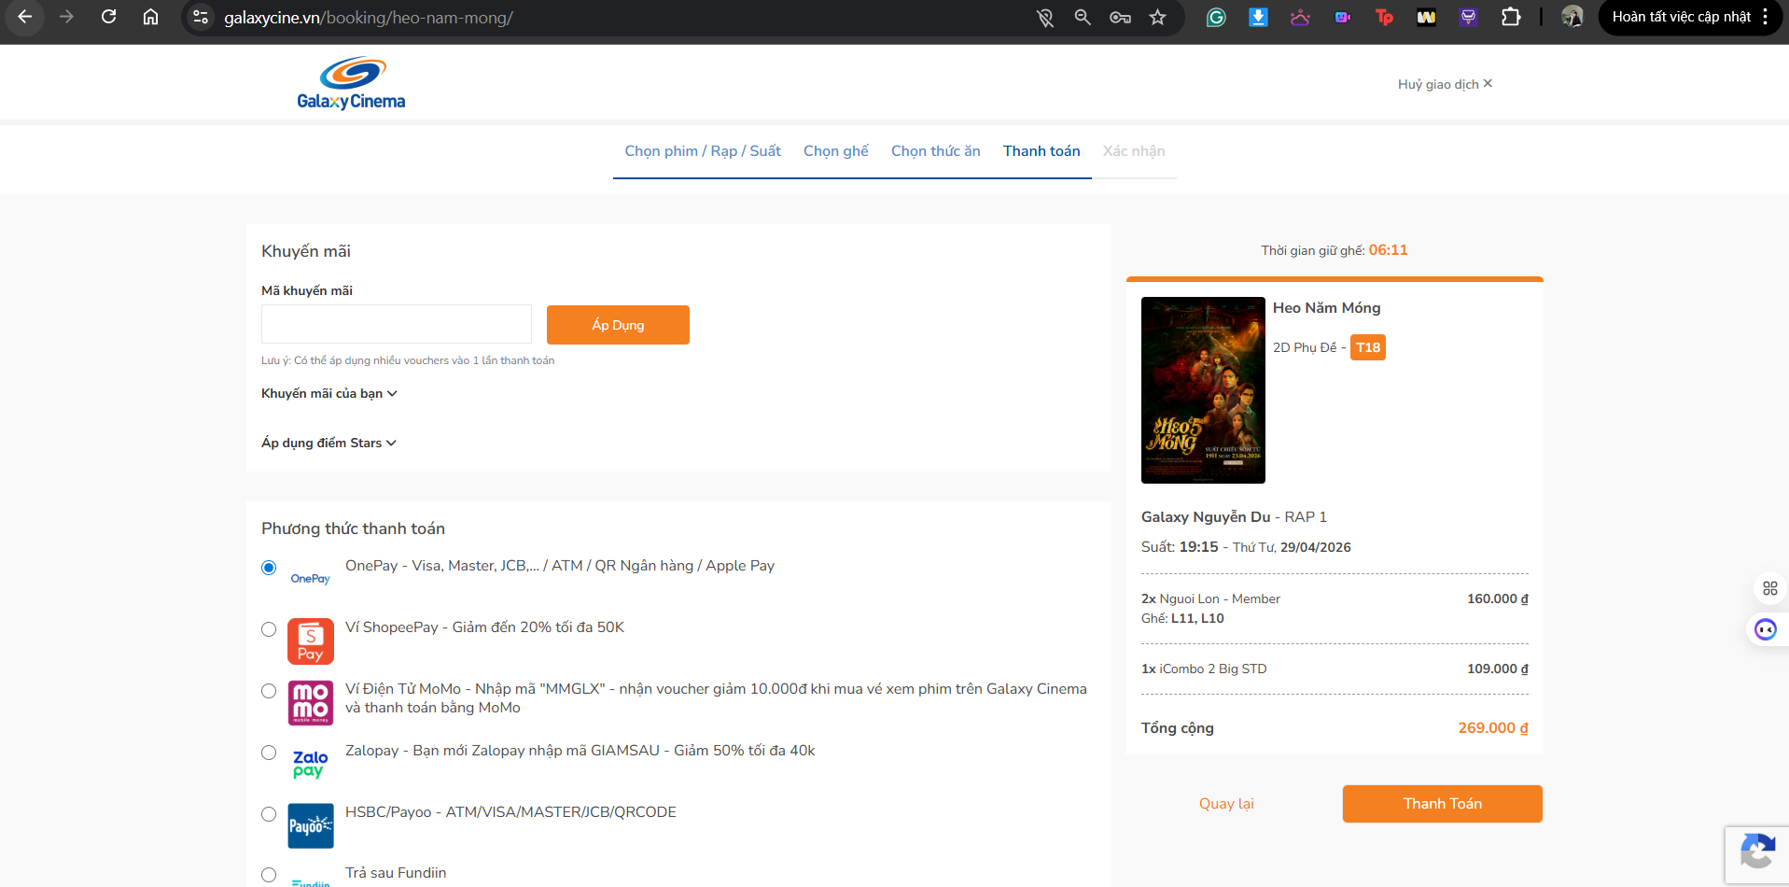The image size is (1789, 887).
Task: Click the Heo Năm Móng movie title
Action: tap(1326, 308)
